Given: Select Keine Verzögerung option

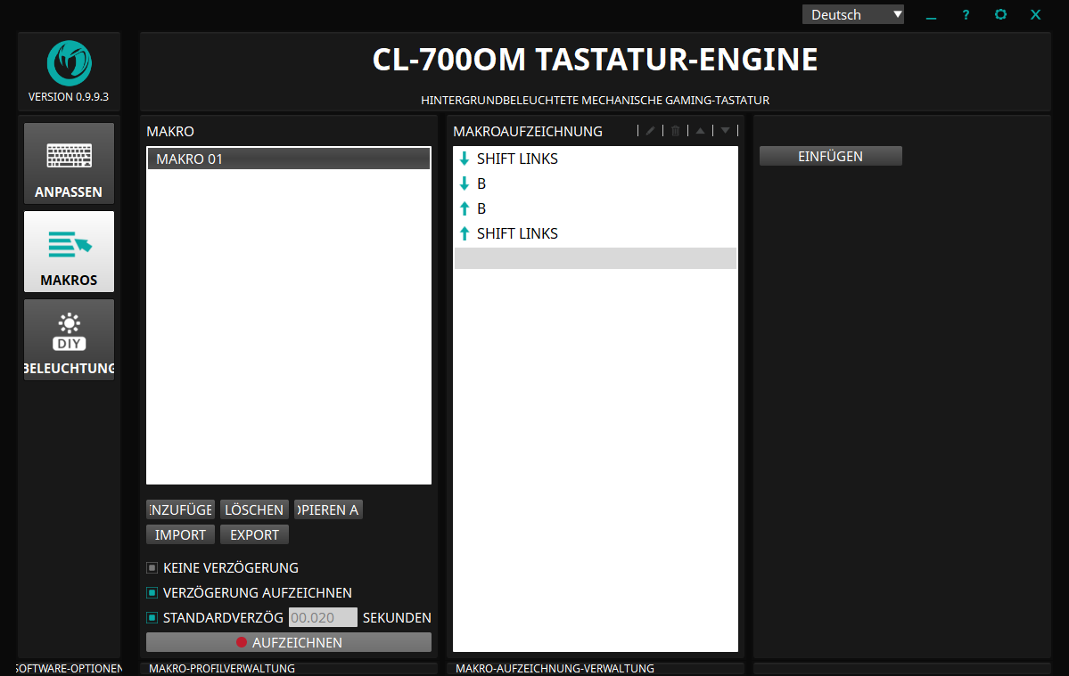Looking at the screenshot, I should click(x=152, y=568).
